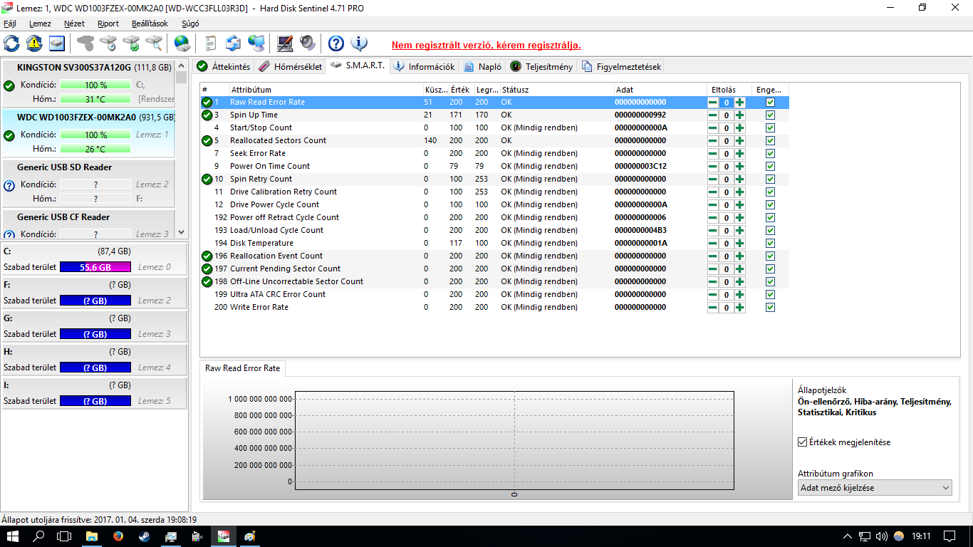Click the refresh icon with yellow warning sign
The height and width of the screenshot is (547, 973).
point(34,43)
